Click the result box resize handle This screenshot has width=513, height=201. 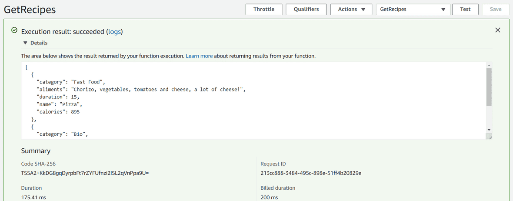(x=489, y=137)
